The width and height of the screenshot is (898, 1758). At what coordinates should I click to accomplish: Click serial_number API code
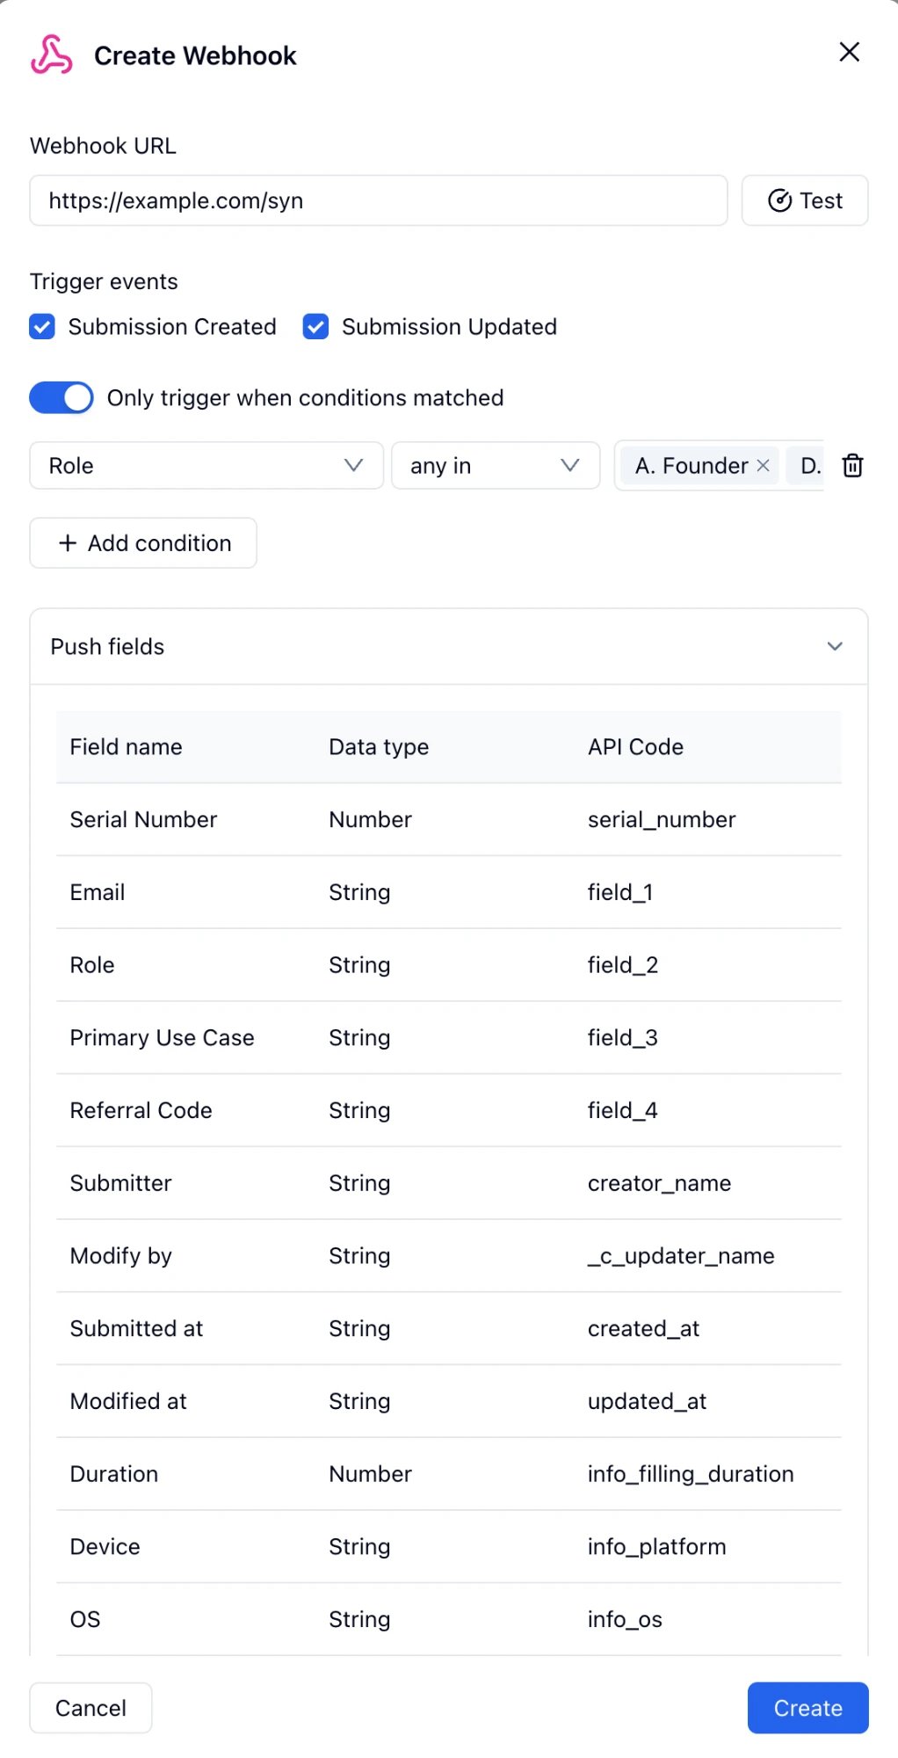click(662, 819)
